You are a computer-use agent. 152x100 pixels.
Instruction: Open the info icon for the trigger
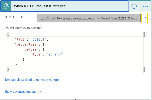(134, 6)
